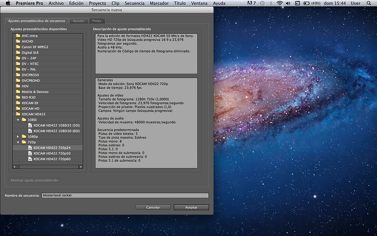Open the Wi-Fi status menu

tap(280, 3)
